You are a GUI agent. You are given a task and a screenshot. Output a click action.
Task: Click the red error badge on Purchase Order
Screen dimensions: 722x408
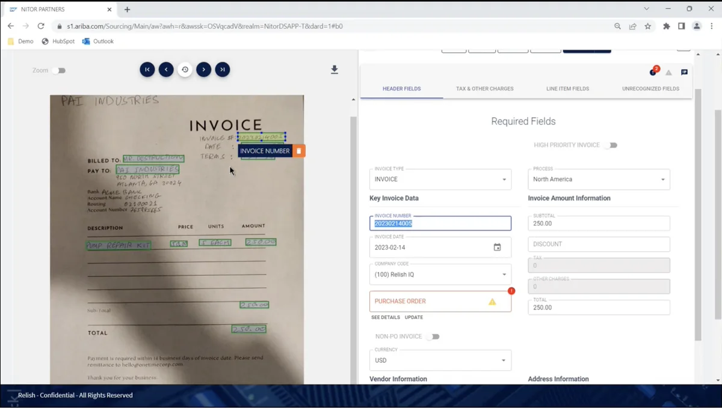pos(511,291)
